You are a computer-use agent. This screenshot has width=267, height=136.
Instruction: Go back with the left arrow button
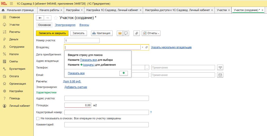point(40,18)
